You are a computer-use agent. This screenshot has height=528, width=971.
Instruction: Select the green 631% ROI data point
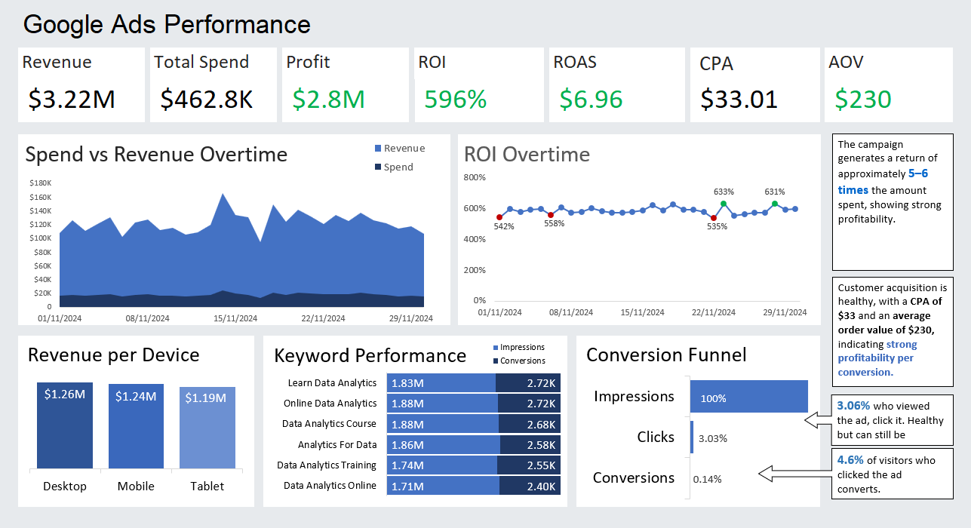[x=775, y=204]
